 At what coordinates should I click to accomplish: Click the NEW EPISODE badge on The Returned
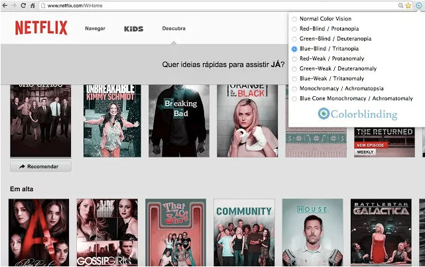click(x=371, y=145)
